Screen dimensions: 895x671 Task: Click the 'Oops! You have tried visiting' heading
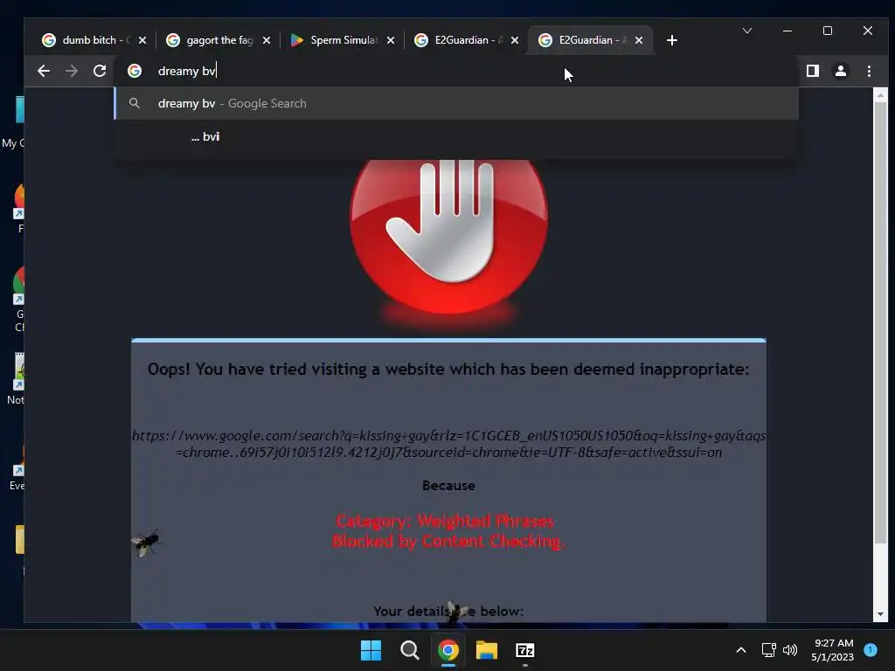448,370
